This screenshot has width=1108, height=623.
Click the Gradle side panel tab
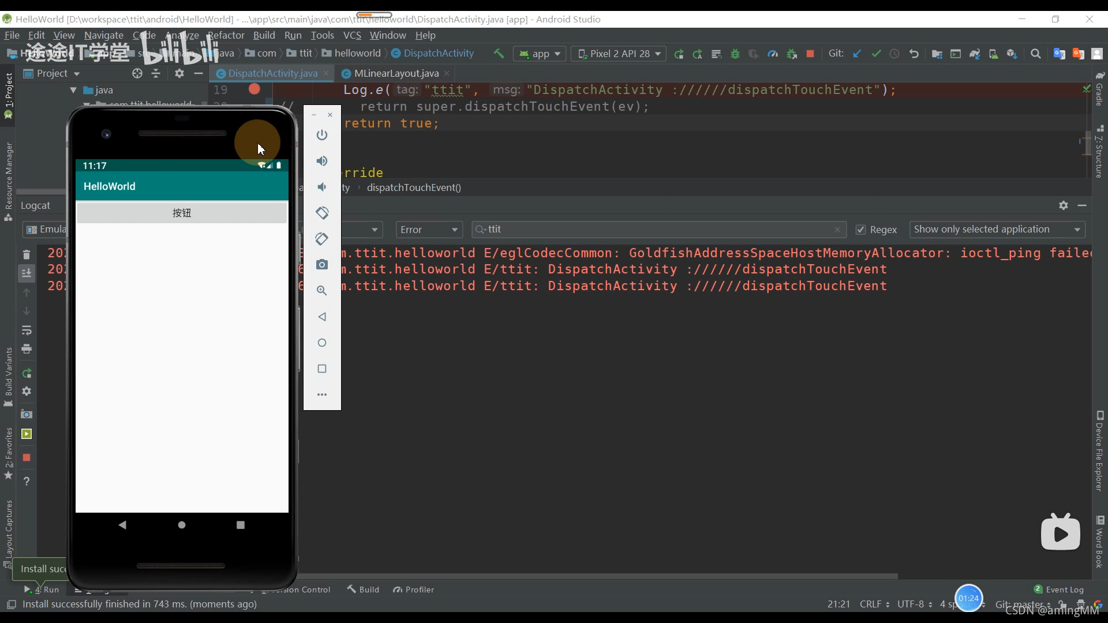point(1100,89)
